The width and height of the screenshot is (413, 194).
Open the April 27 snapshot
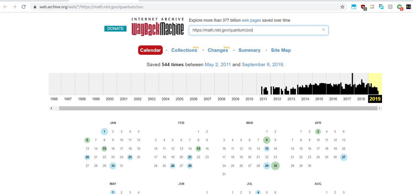[x=343, y=157]
